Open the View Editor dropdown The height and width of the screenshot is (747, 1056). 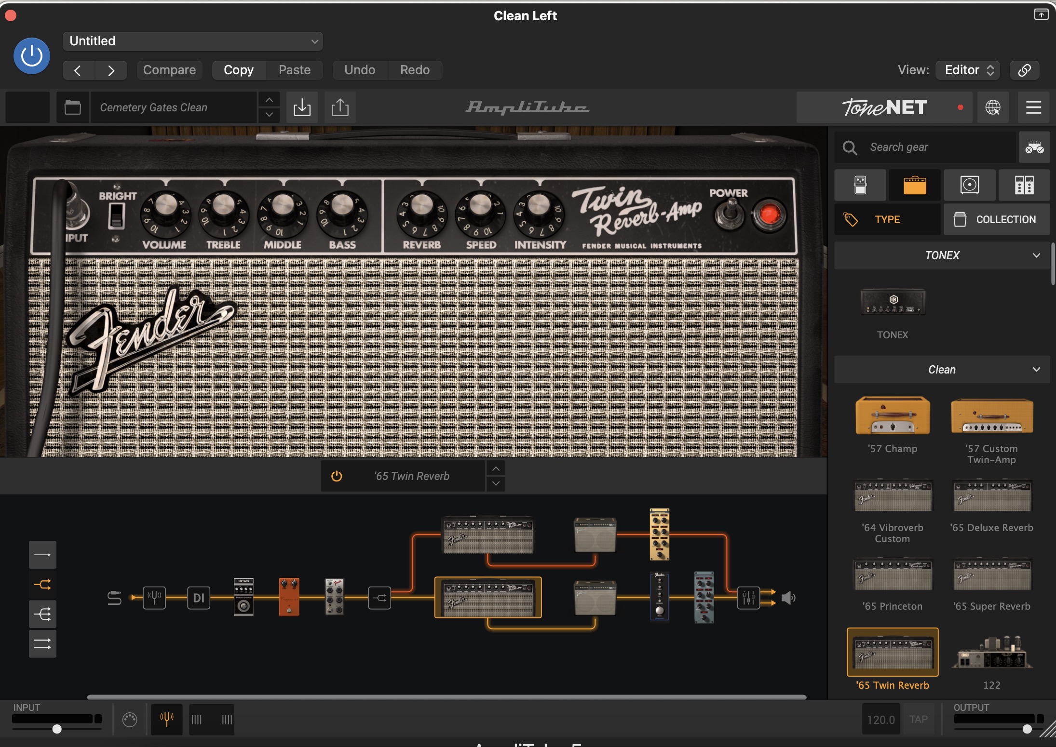click(968, 70)
